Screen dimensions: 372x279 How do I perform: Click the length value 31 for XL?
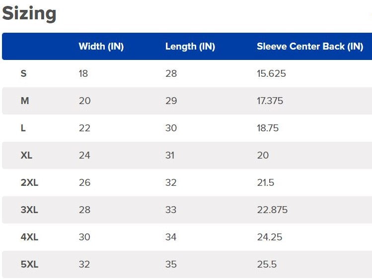170,156
